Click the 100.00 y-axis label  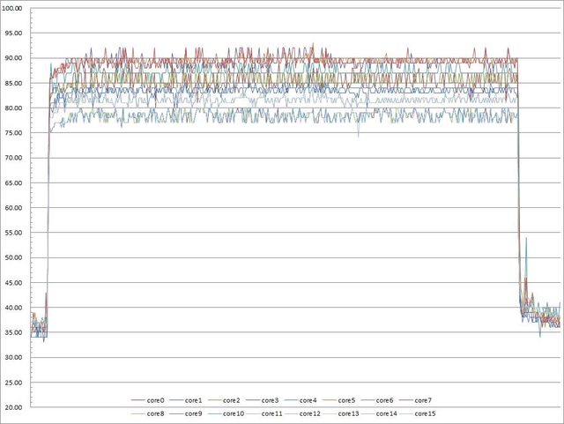click(x=13, y=8)
